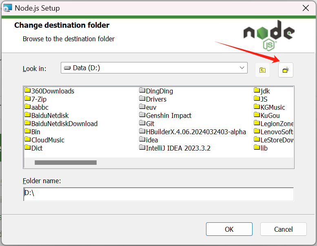Click the Bin folder icon

28,131
